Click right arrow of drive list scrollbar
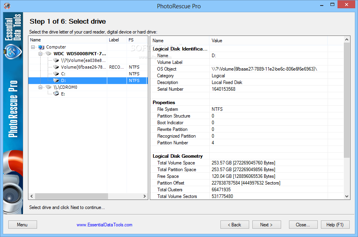 click(x=144, y=196)
